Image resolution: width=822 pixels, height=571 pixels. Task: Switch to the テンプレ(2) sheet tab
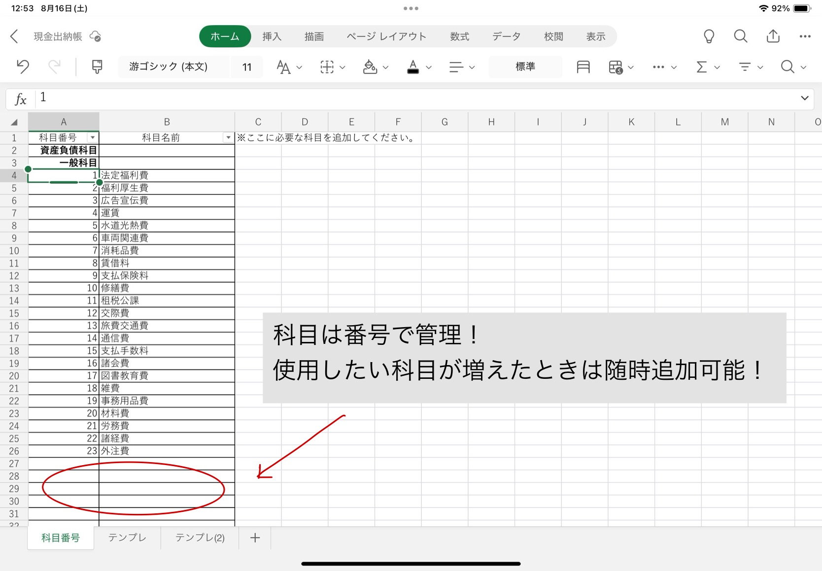(x=199, y=537)
